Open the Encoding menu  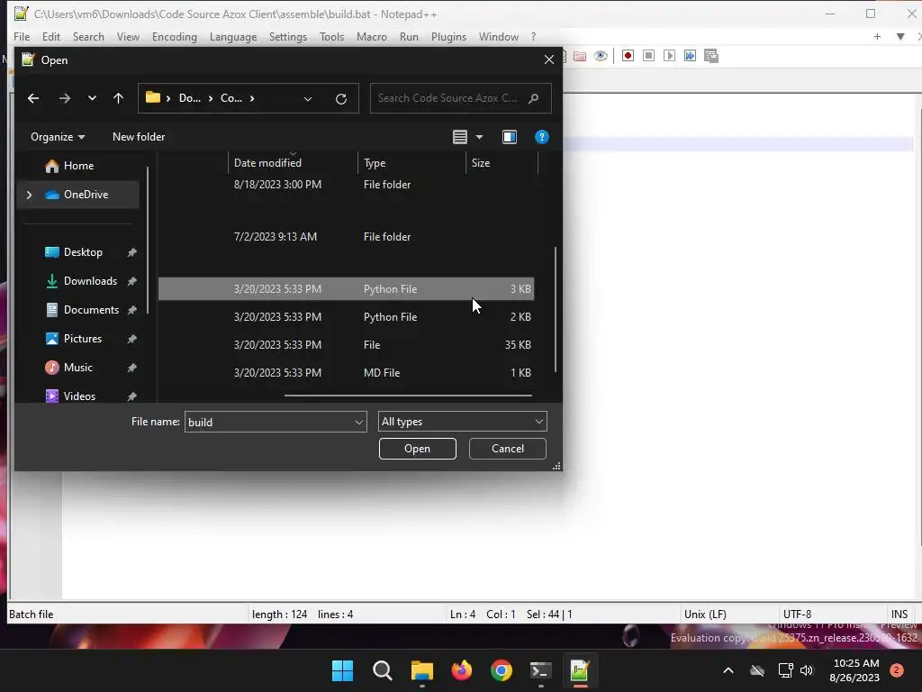(x=175, y=36)
